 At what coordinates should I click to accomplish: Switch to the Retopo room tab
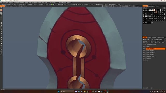click(x=11, y=6)
